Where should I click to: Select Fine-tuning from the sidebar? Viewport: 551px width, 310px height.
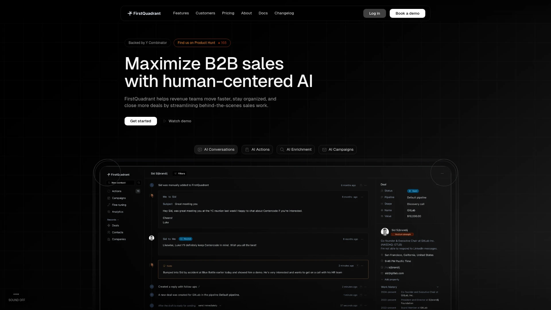119,205
